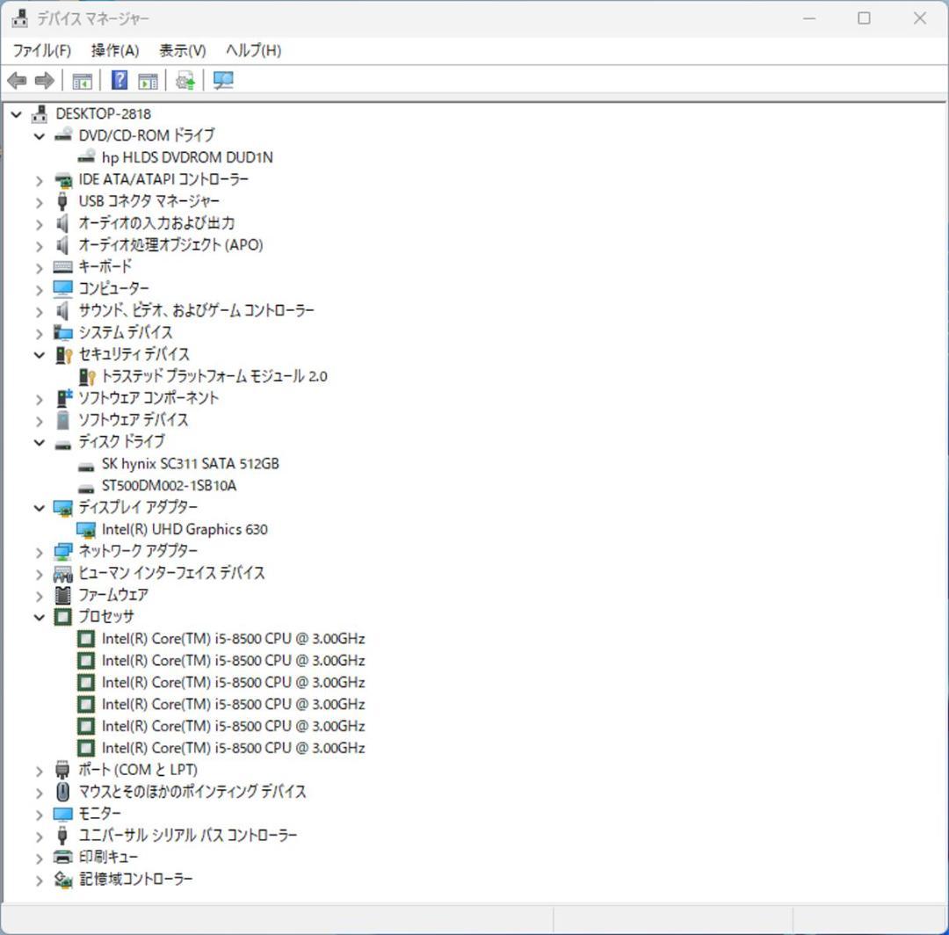
Task: Collapse the DESKTOP-2818 root node
Action: (17, 113)
